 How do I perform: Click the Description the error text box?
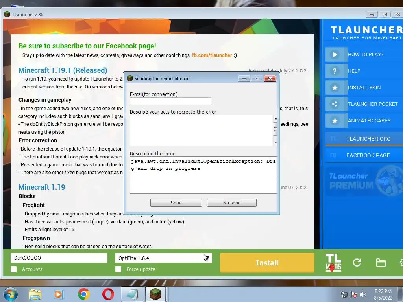pyautogui.click(x=203, y=175)
